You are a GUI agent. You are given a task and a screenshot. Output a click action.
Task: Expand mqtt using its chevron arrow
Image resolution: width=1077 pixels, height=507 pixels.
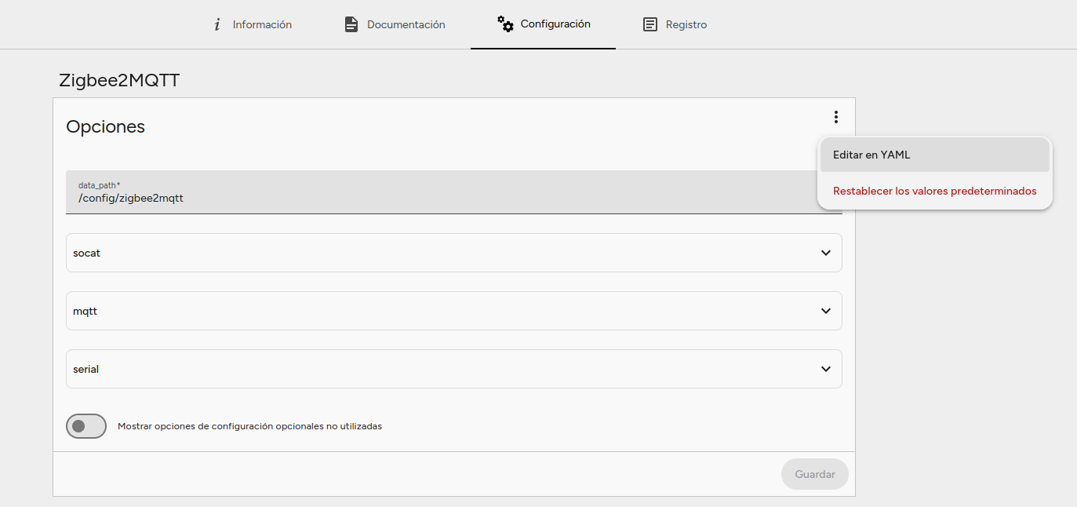click(x=825, y=311)
